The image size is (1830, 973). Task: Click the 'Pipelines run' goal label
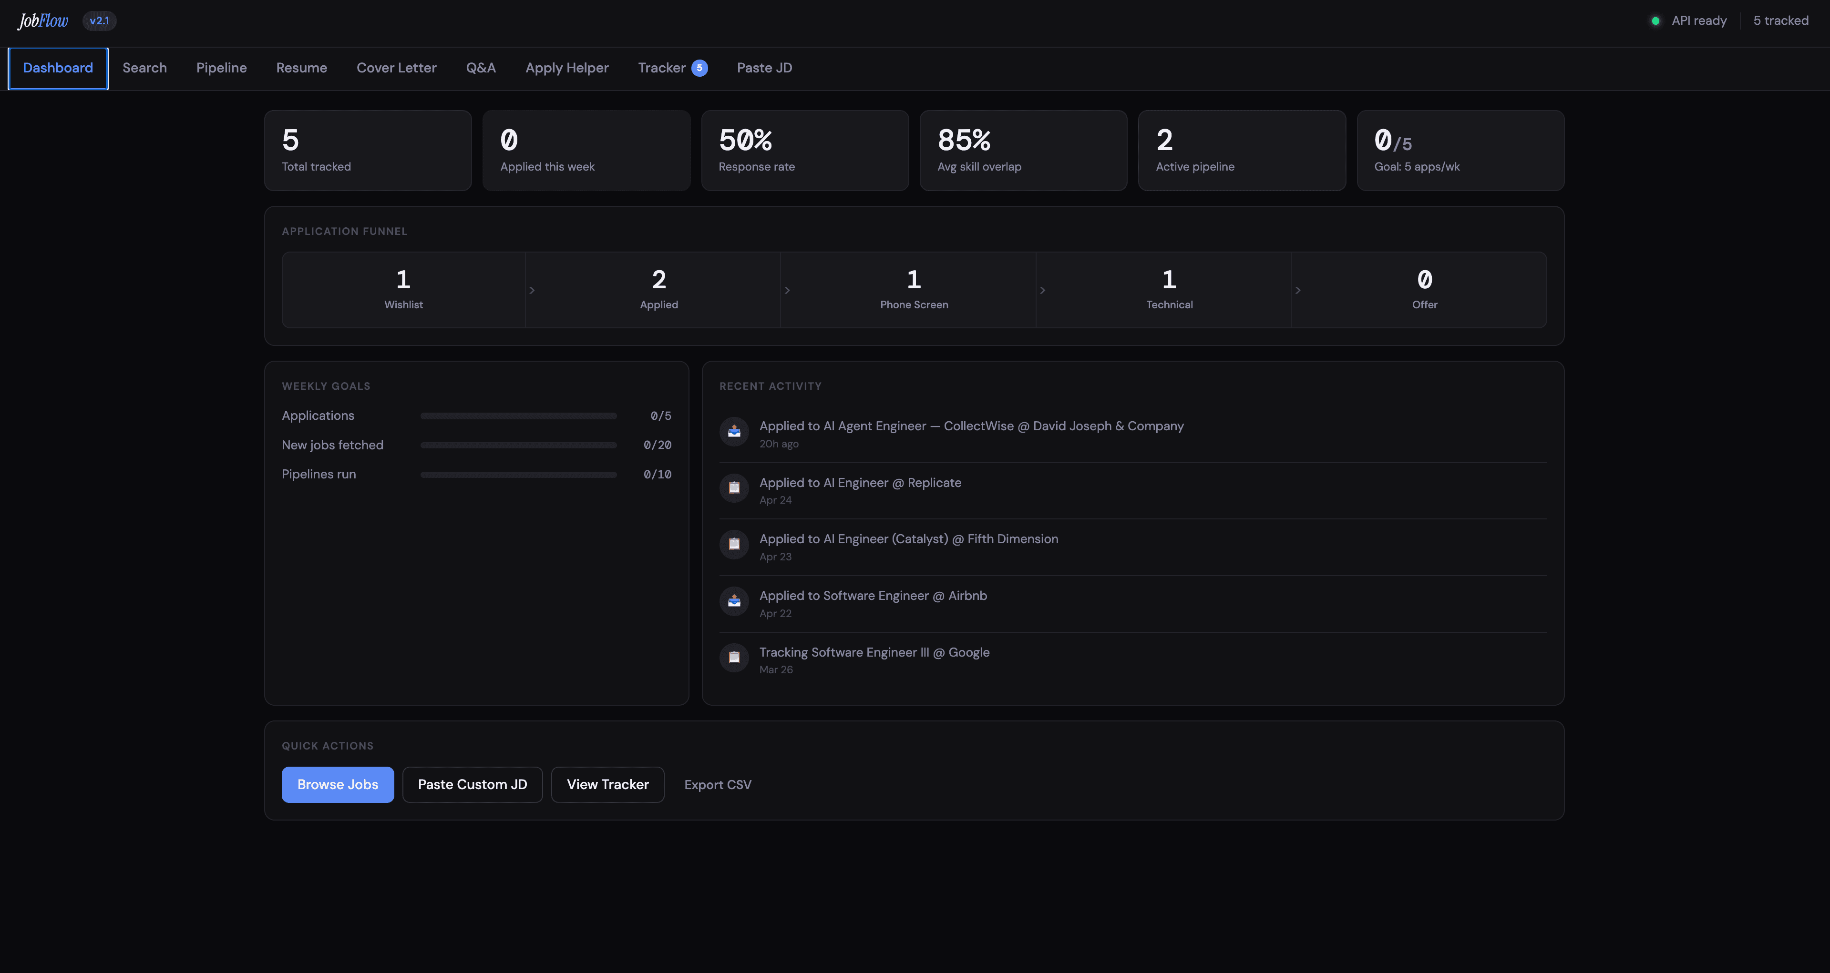coord(319,474)
